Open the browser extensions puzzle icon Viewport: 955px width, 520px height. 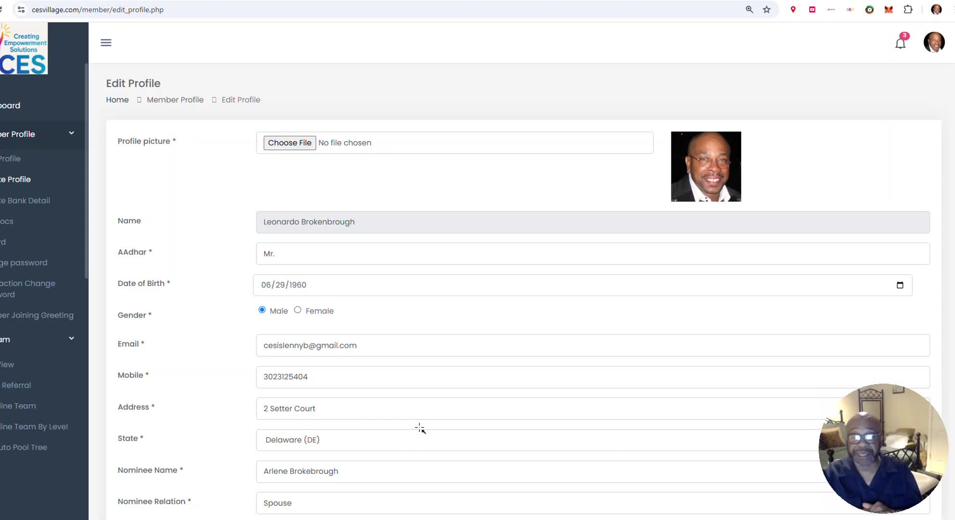[908, 10]
